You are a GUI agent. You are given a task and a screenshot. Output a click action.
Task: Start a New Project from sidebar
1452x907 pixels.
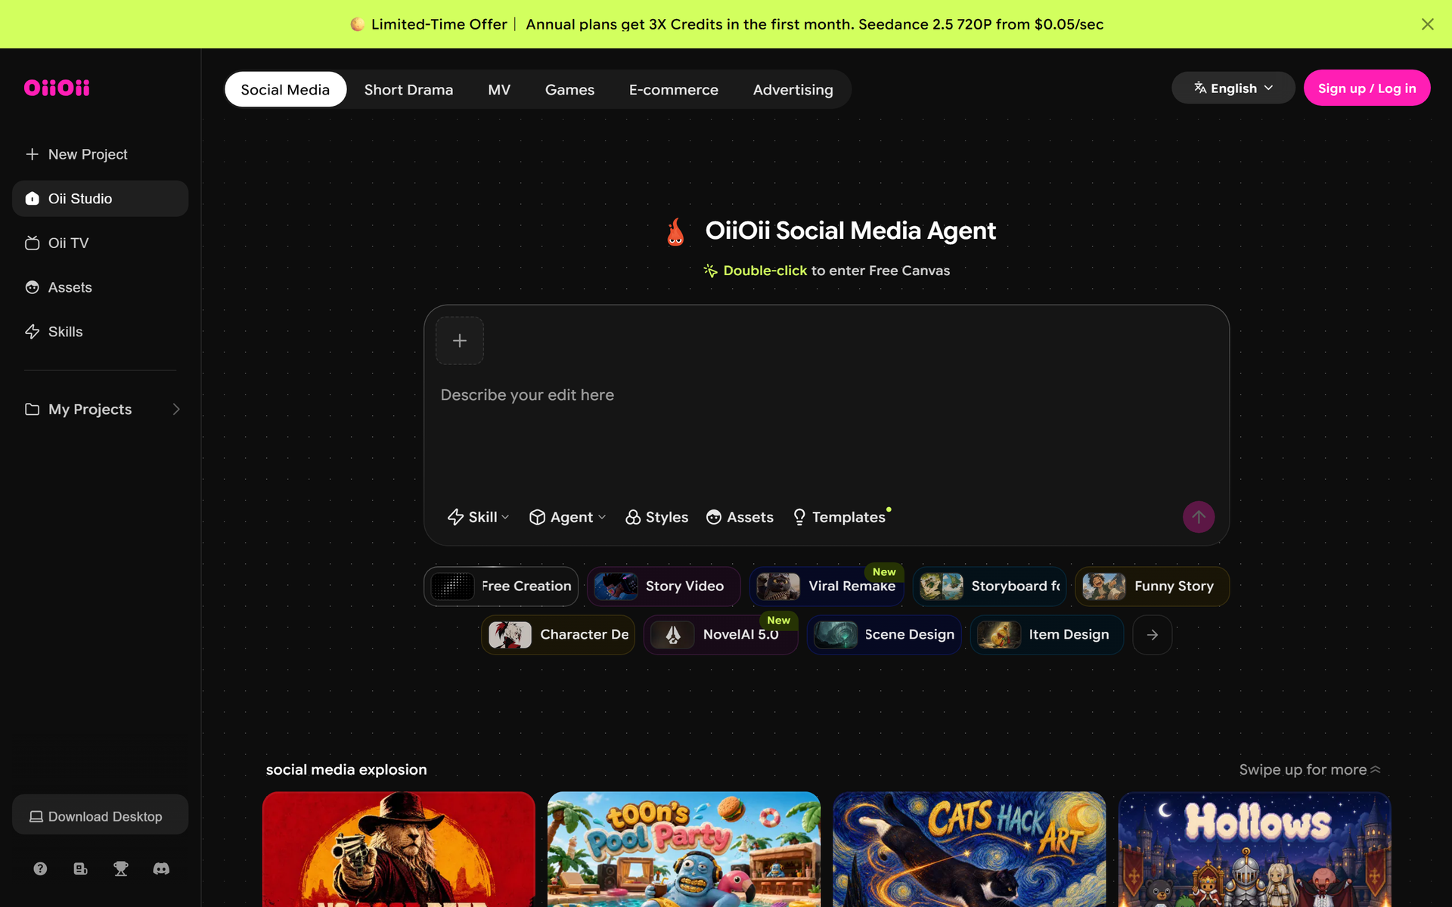tap(100, 154)
